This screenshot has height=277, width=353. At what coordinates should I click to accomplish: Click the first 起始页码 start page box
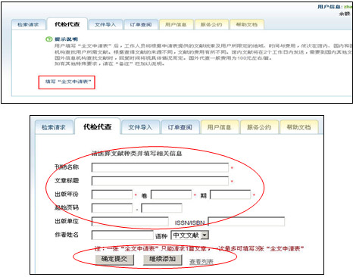(x=112, y=208)
